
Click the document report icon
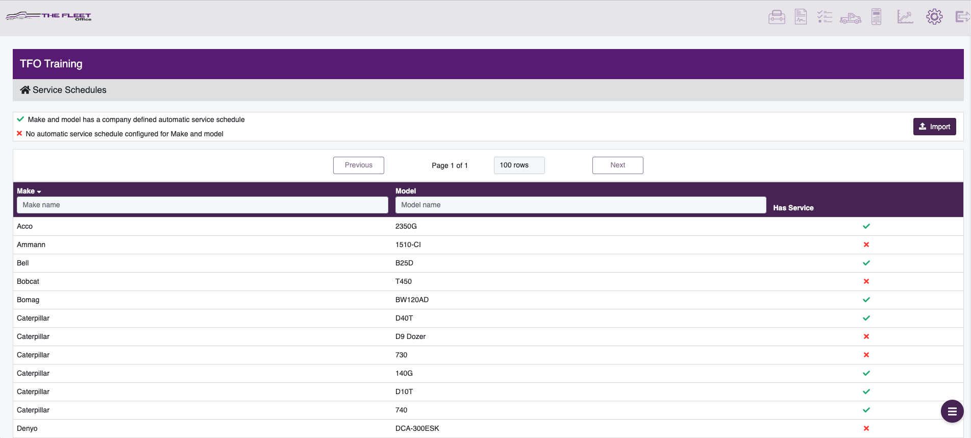801,17
